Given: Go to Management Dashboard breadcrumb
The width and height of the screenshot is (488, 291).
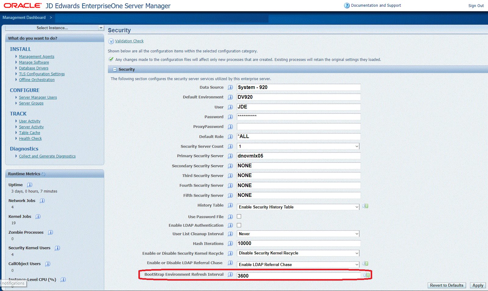Looking at the screenshot, I should coord(24,18).
